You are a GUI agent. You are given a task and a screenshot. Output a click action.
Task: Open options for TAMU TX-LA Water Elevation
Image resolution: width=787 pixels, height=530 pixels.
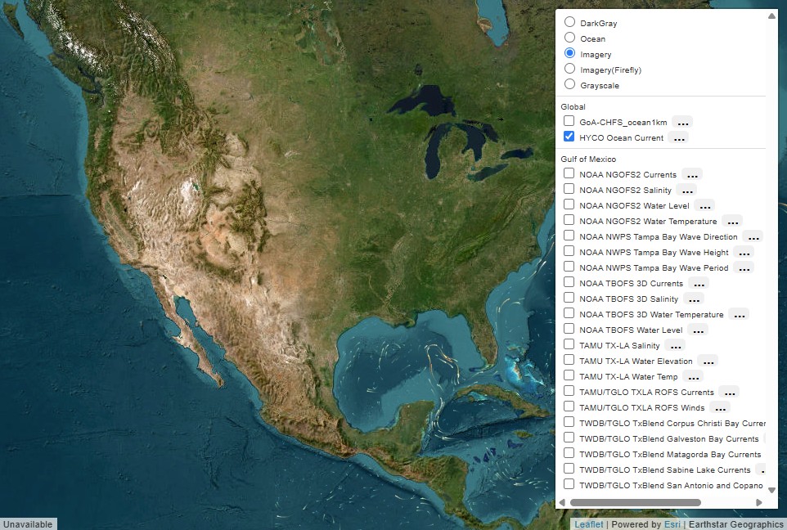(x=708, y=362)
